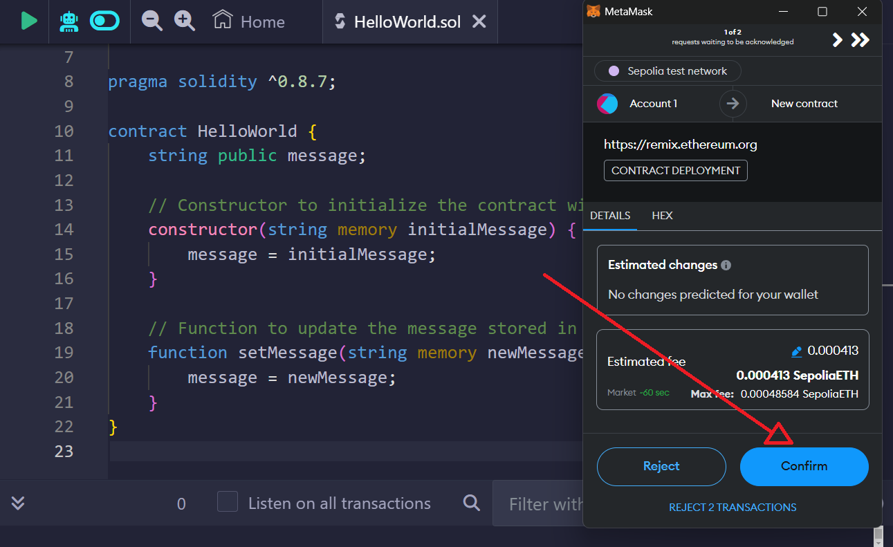Click line number 10 in the editor gutter
This screenshot has width=893, height=547.
click(x=64, y=131)
